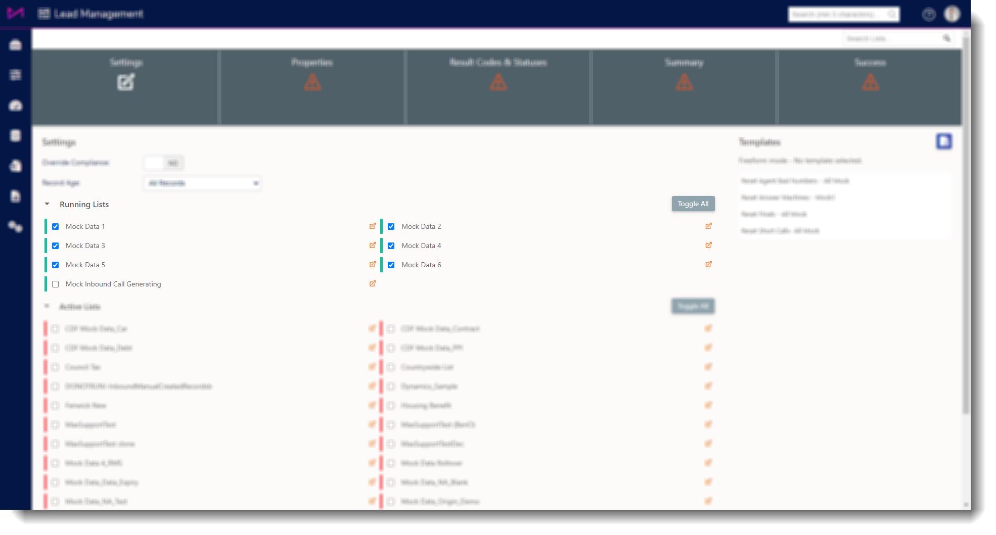Uncheck the Mock Data 5 checkbox
996x535 pixels.
(x=56, y=265)
